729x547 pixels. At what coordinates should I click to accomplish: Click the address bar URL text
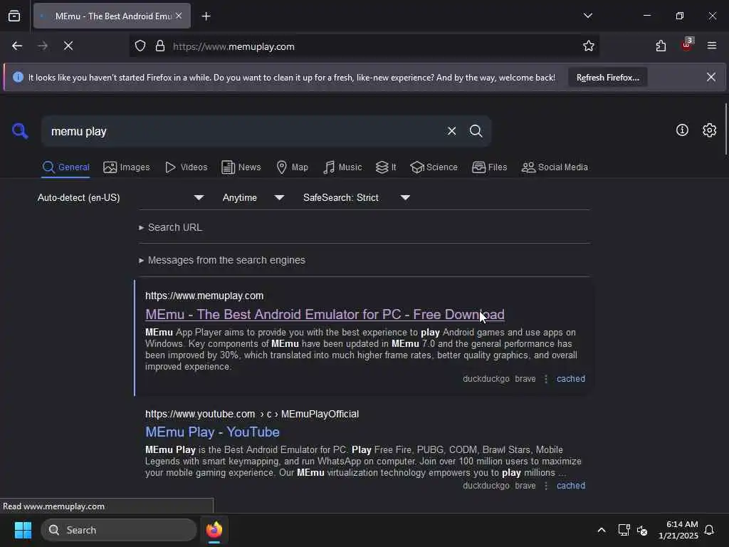pos(234,46)
